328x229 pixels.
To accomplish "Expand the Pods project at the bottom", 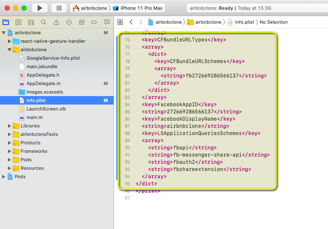I will pos(4,177).
